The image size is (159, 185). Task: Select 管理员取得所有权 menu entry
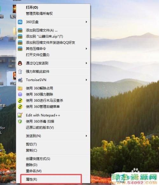coord(39,14)
